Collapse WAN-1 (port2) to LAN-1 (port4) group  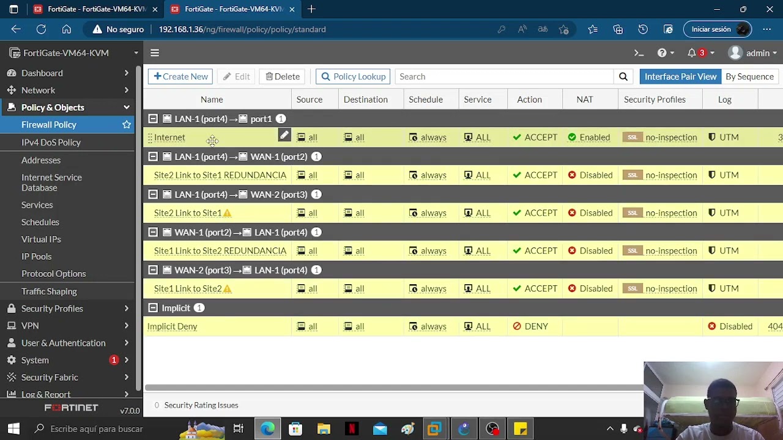click(x=153, y=233)
